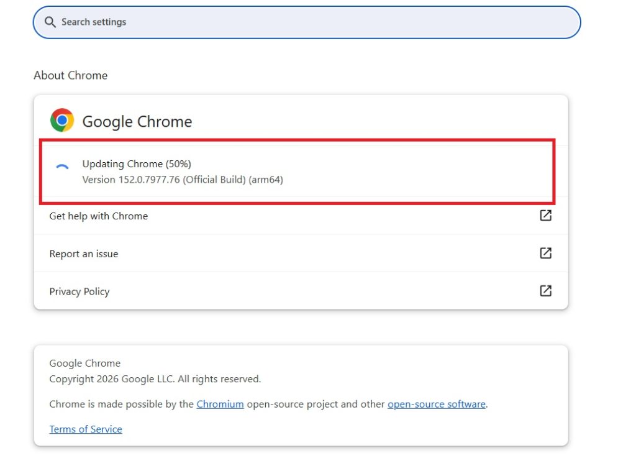Open the open-source software link
The width and height of the screenshot is (636, 476).
click(x=437, y=404)
